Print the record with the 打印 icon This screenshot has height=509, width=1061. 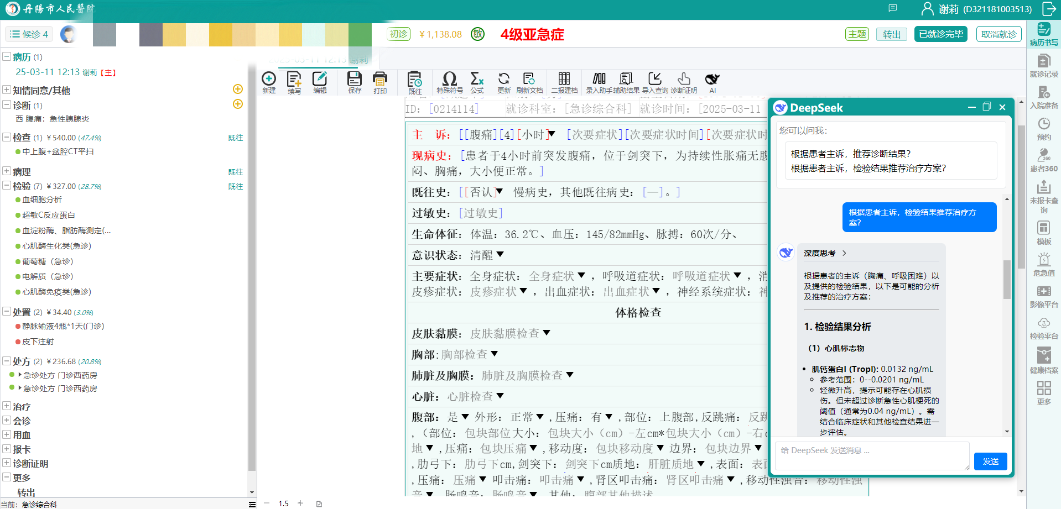pyautogui.click(x=380, y=82)
